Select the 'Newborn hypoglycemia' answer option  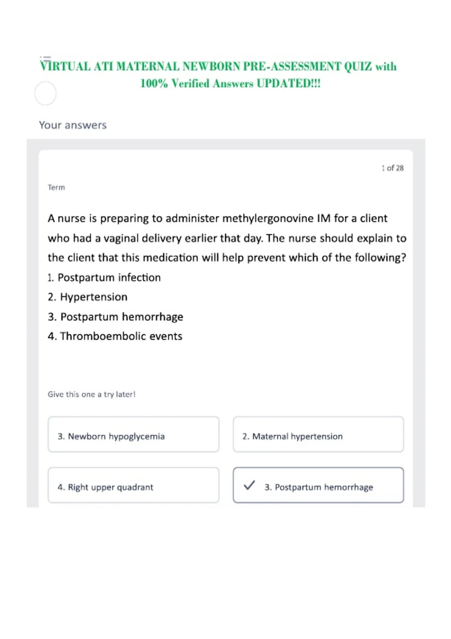[133, 434]
